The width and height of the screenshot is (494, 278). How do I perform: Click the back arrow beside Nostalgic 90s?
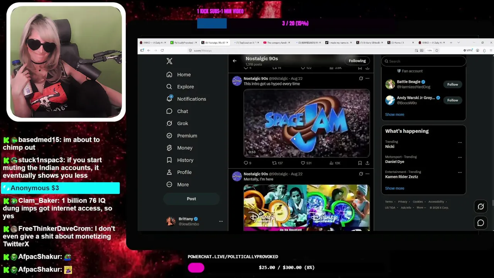pos(235,61)
